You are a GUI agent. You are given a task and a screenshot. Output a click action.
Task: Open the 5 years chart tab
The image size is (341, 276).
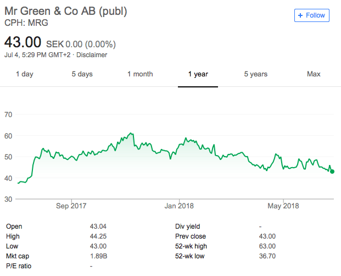tap(256, 74)
